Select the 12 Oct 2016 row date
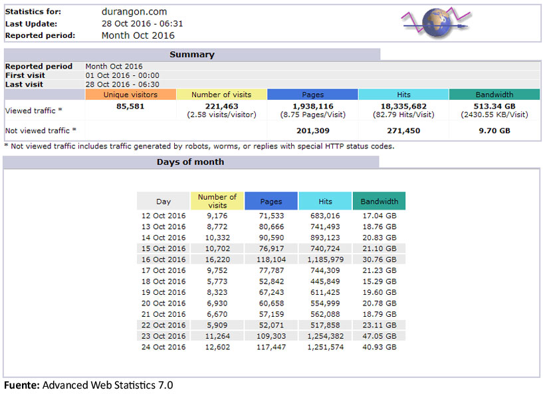 [x=163, y=216]
